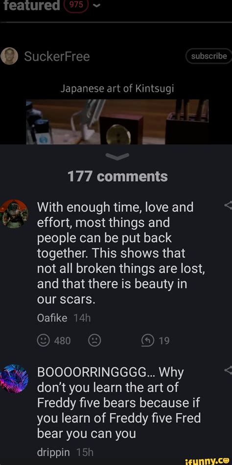The height and width of the screenshot is (465, 232).
Task: Dislike Oafike's comment with the frown icon
Action: click(x=94, y=341)
